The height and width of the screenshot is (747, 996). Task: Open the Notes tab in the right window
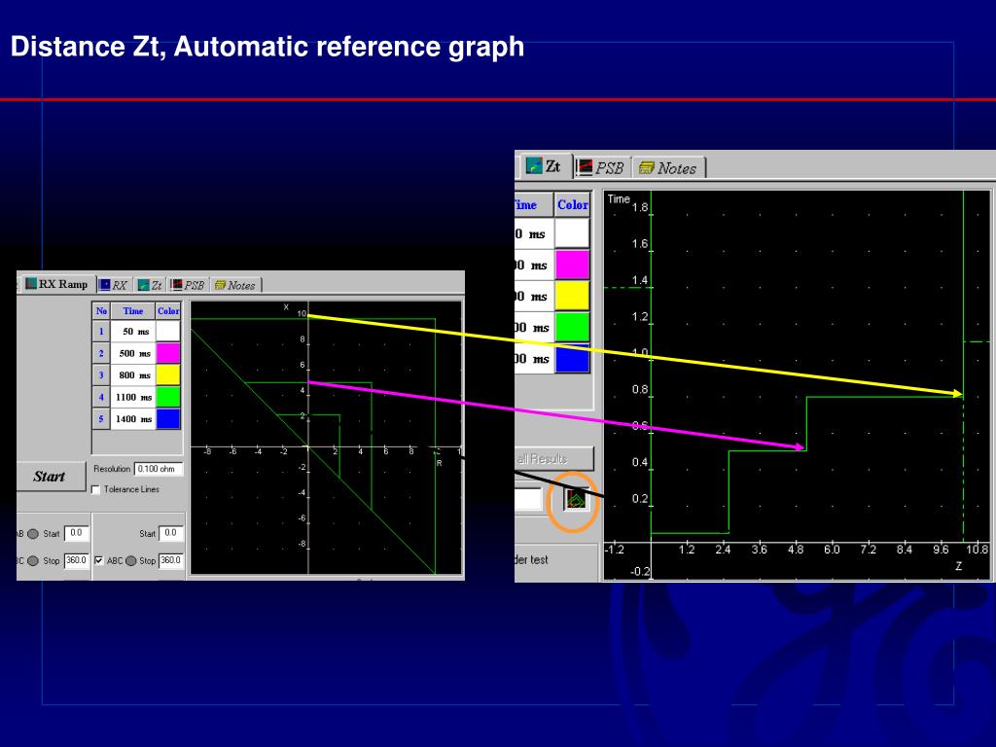[668, 167]
